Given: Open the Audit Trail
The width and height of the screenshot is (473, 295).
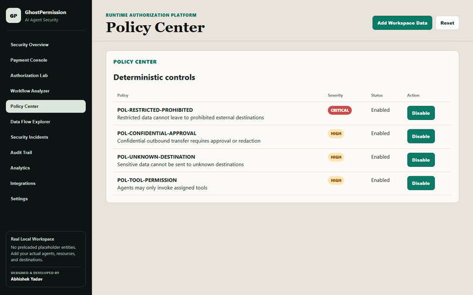Looking at the screenshot, I should tap(46, 152).
